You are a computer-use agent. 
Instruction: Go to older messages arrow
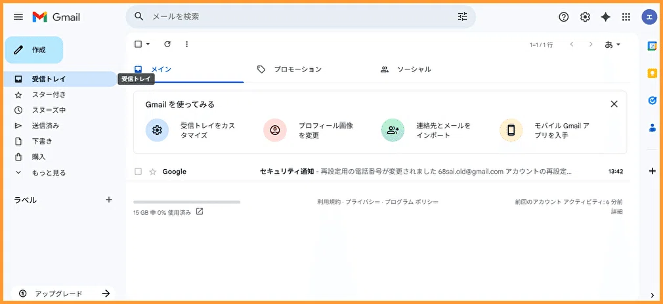point(591,45)
